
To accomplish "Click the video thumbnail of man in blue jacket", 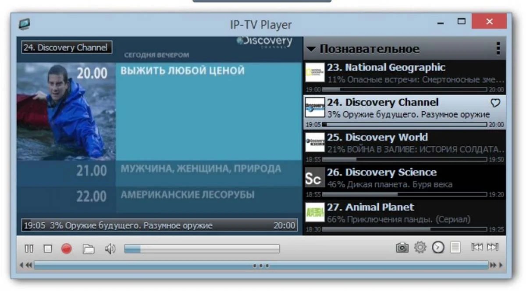I will 66,112.
